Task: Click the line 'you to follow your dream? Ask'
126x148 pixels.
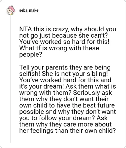Action: (63, 118)
